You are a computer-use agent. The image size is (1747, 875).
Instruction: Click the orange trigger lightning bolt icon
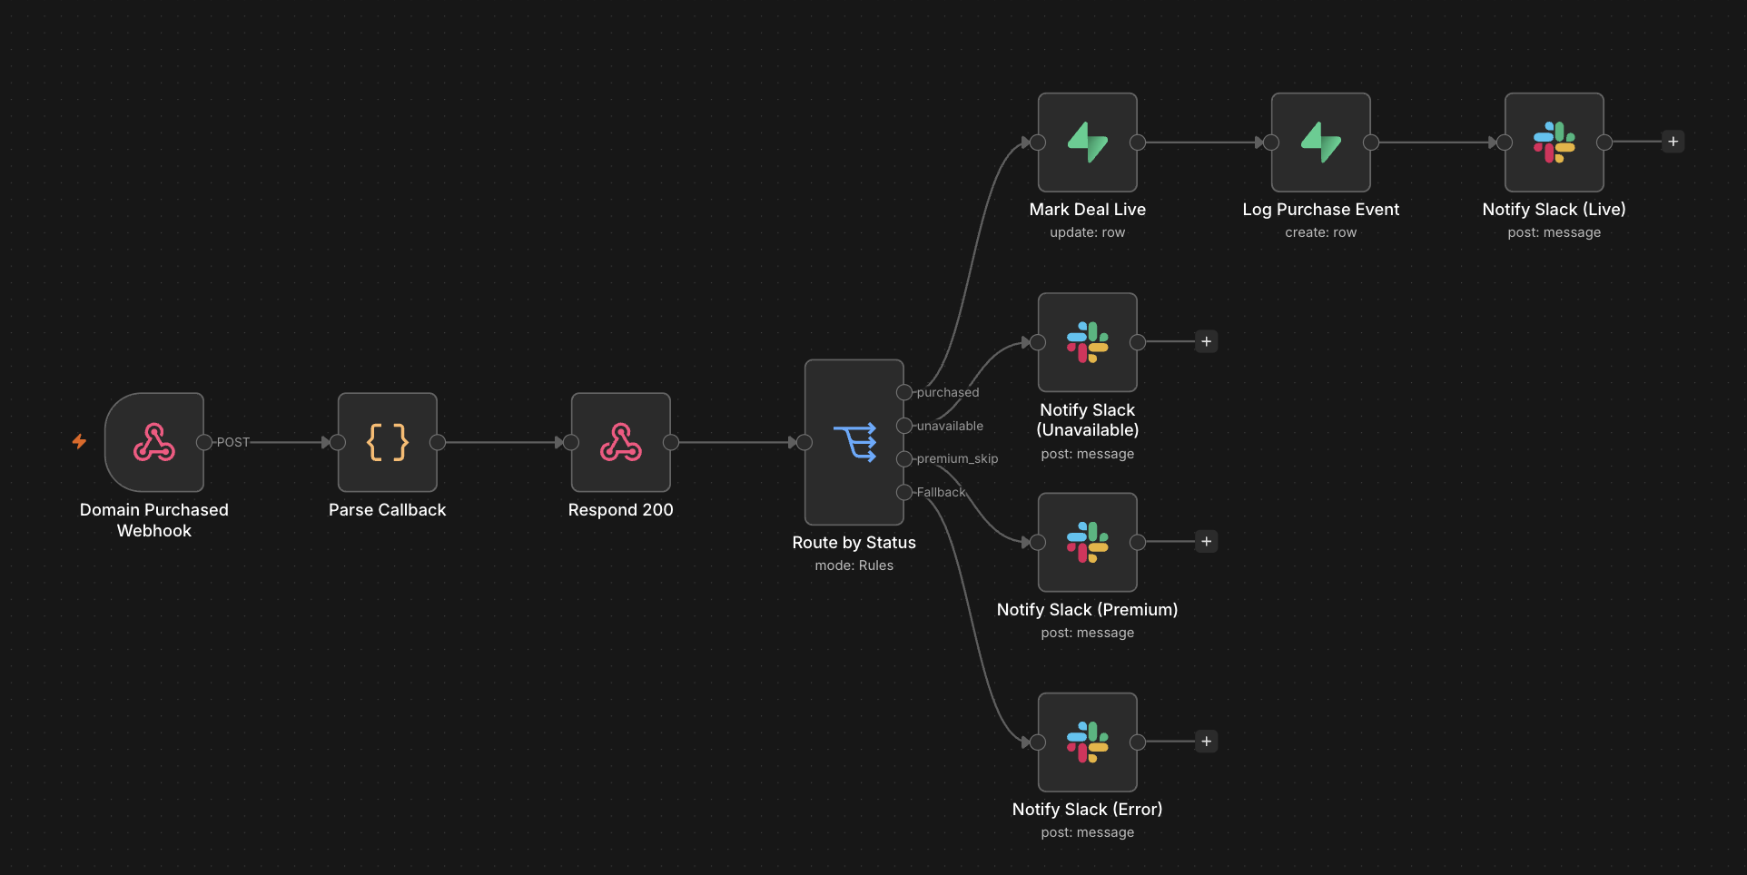(x=80, y=441)
